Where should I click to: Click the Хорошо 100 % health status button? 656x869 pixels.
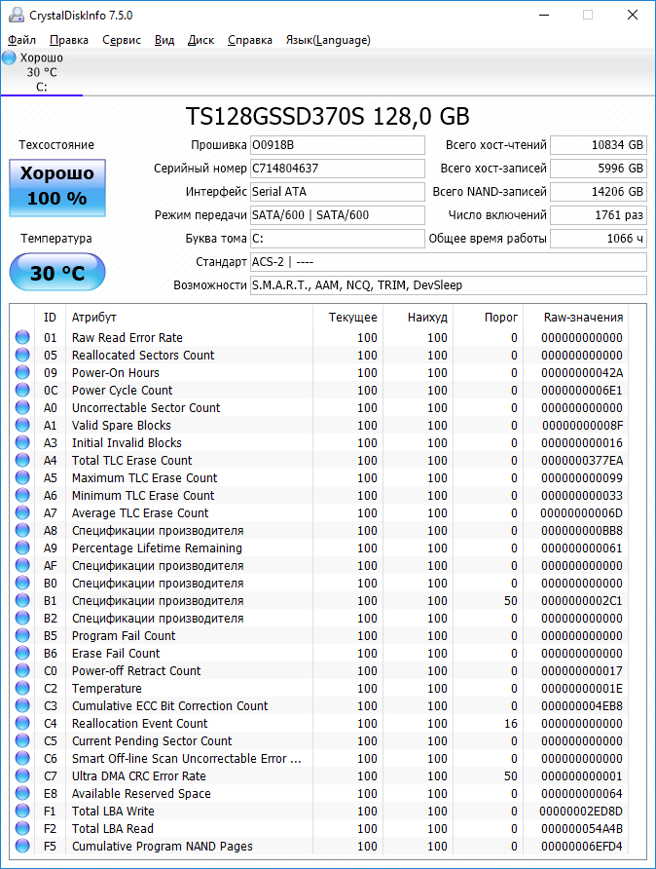pos(57,188)
